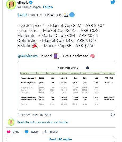Read the full conversation on Twitter
This screenshot has height=142, width=122.
coord(43,122)
